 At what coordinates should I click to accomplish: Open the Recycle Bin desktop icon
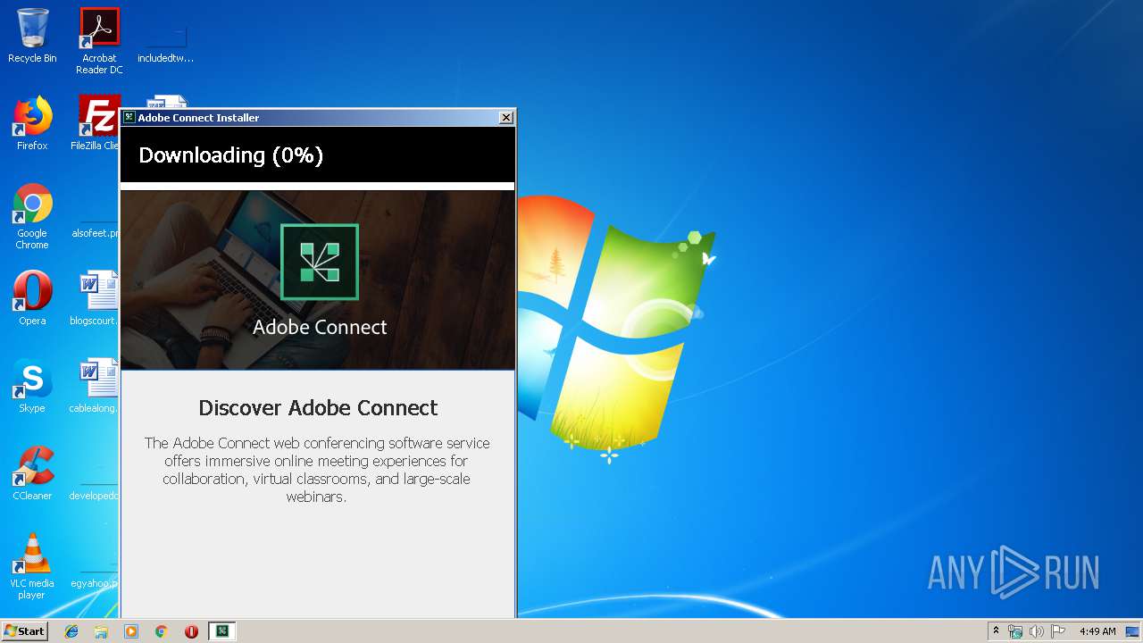[x=32, y=36]
